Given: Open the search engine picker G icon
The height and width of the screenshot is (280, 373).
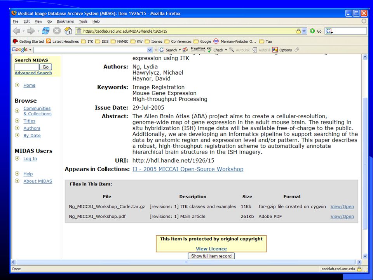Looking at the screenshot, I should [x=329, y=31].
